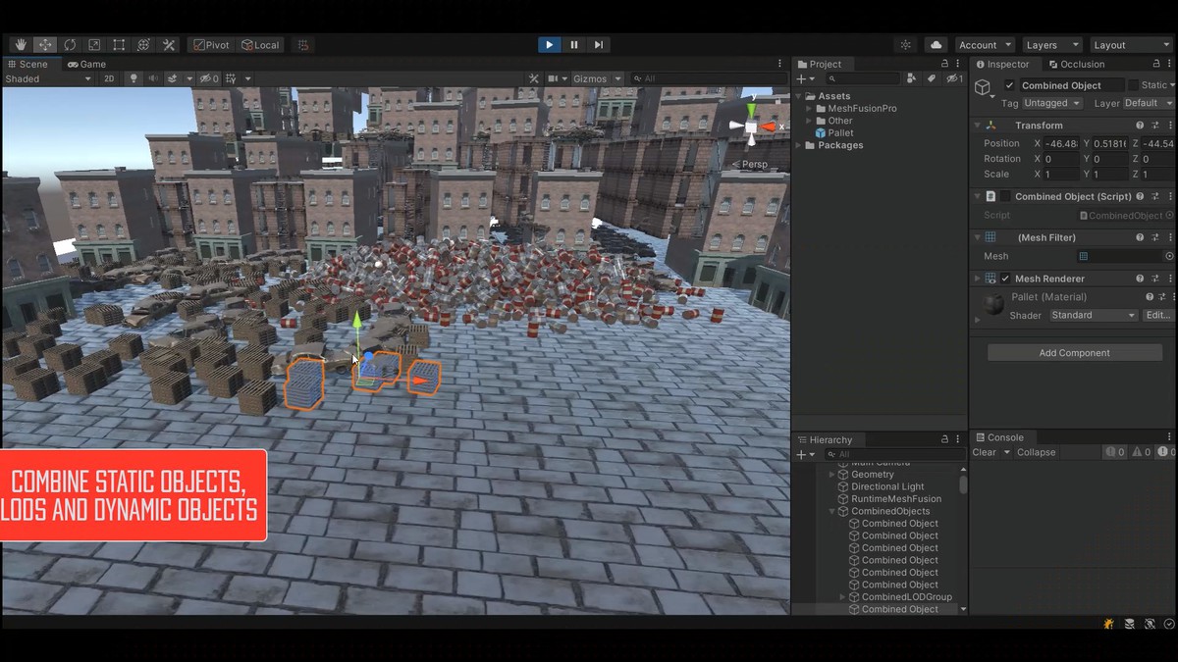Open Transform component help
This screenshot has height=662, width=1178.
[x=1140, y=126]
